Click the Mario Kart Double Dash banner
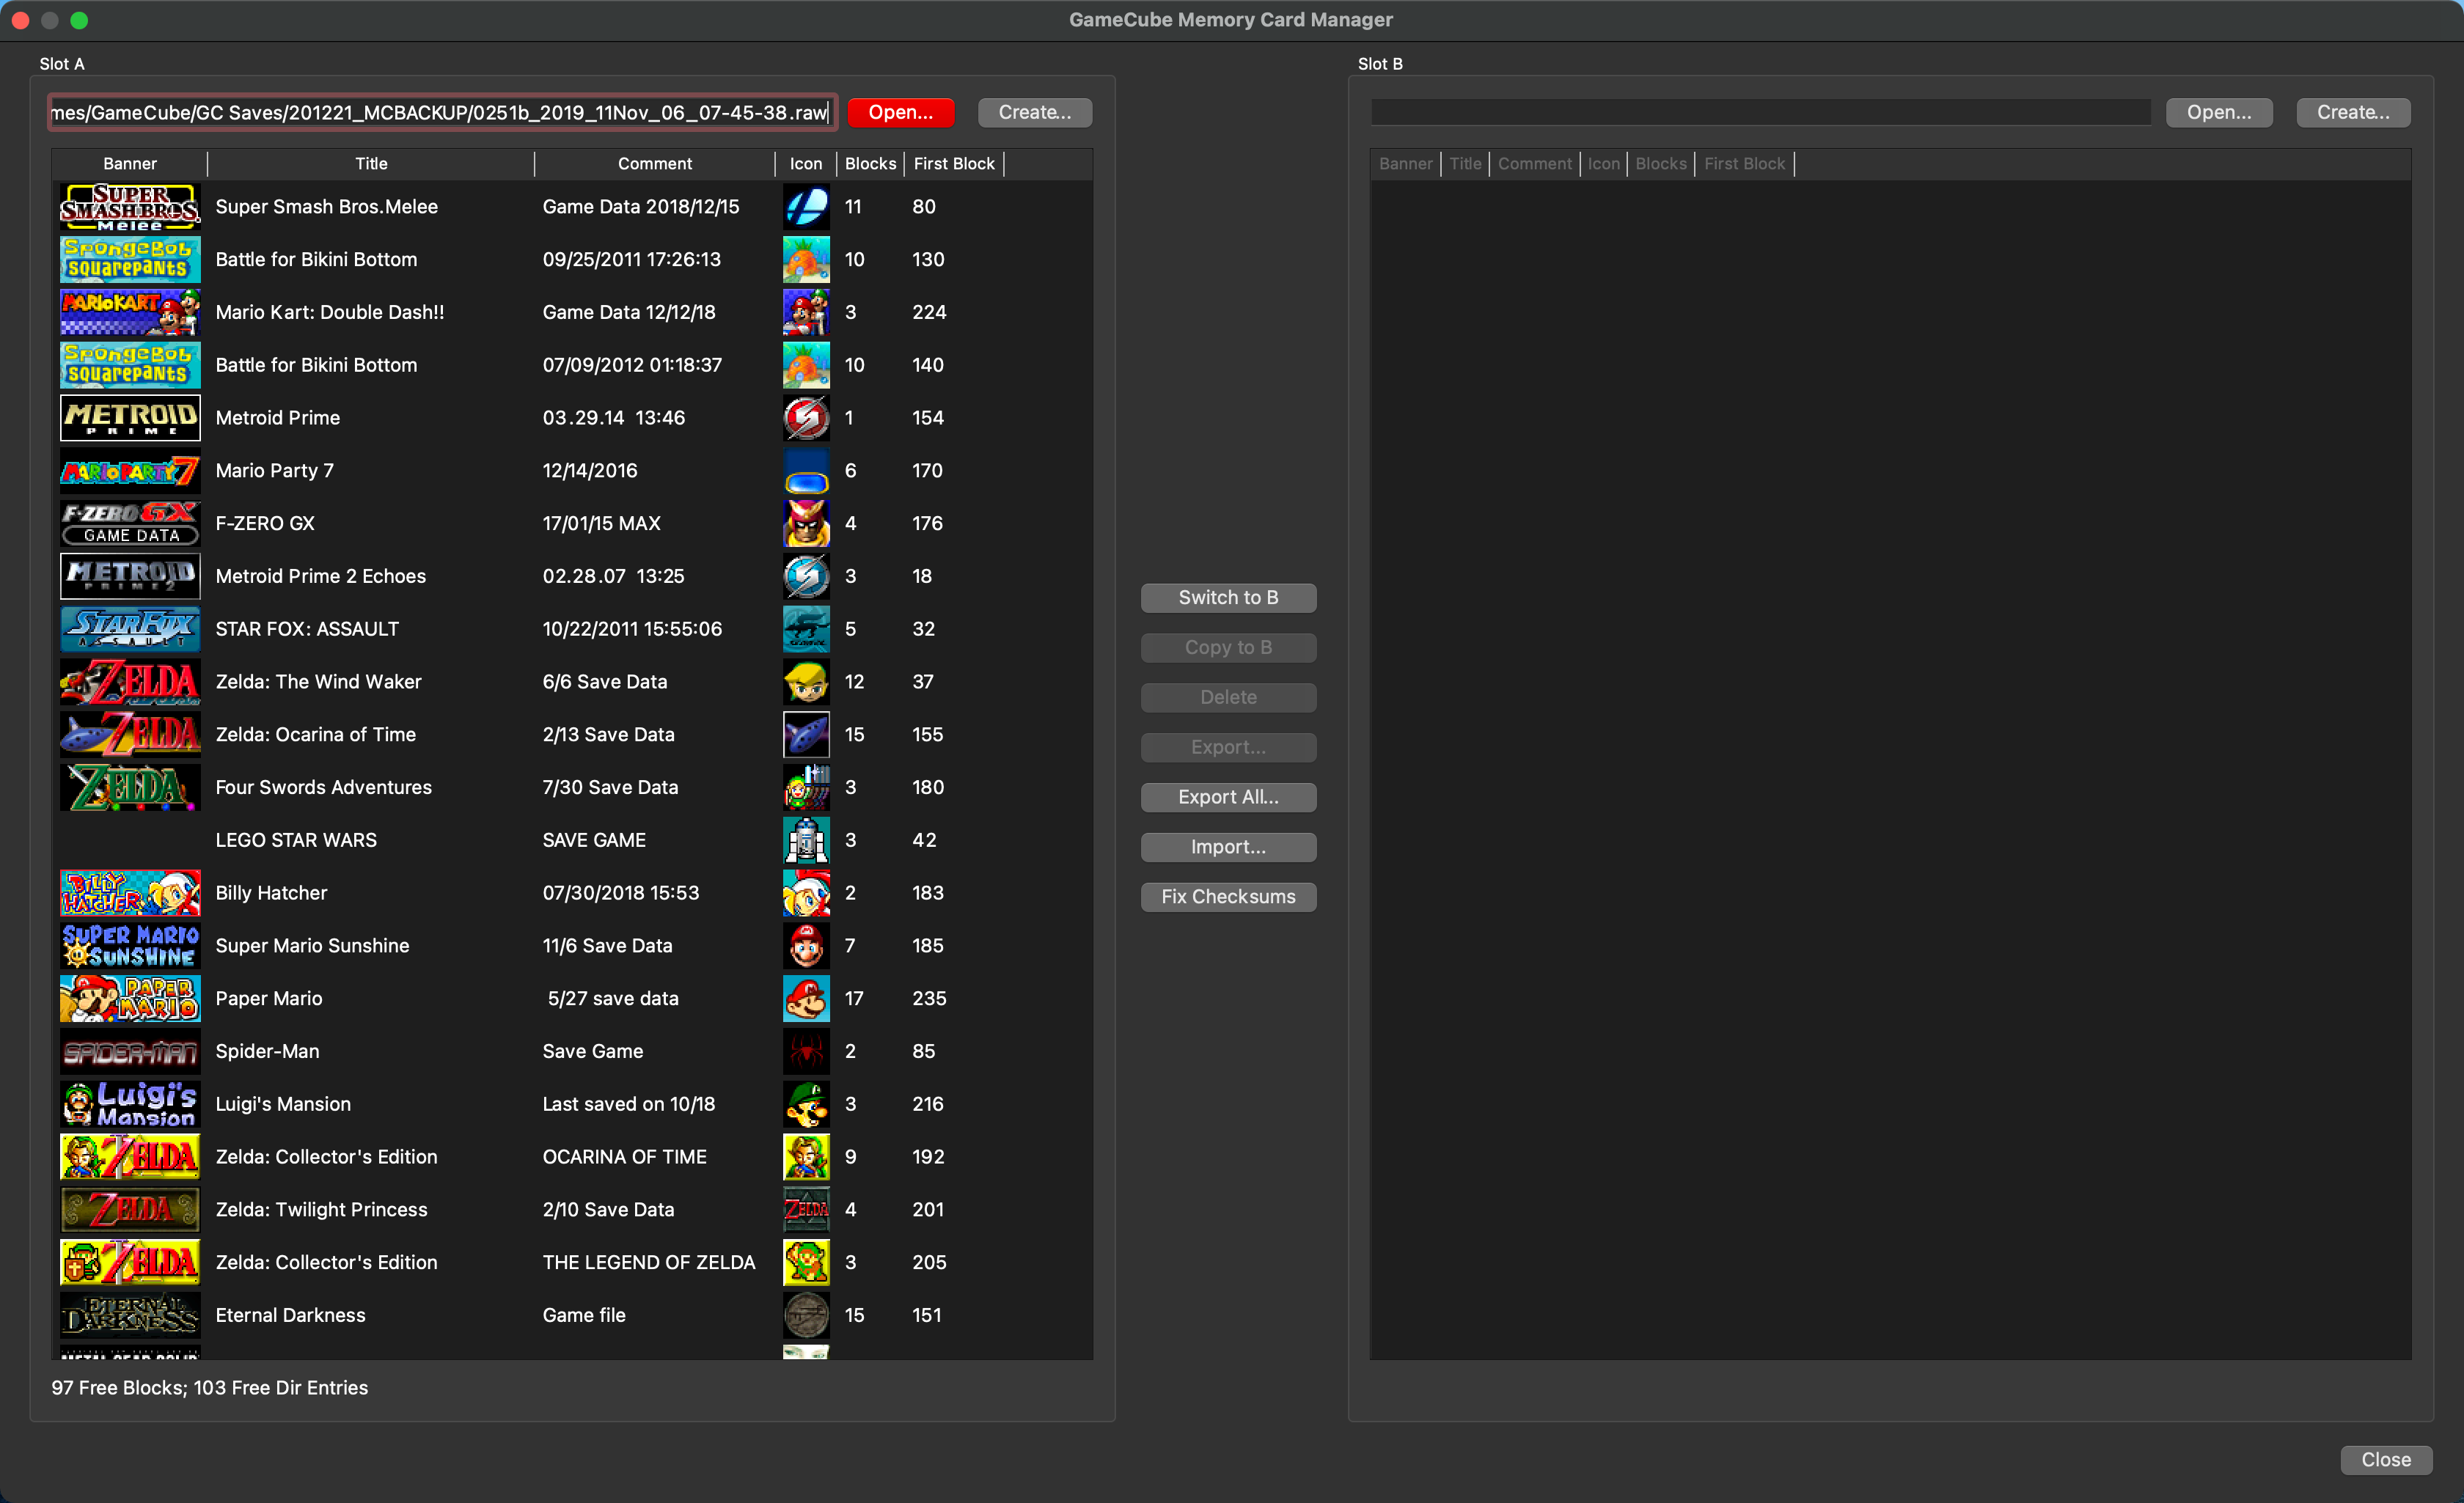2464x1503 pixels. 130,312
